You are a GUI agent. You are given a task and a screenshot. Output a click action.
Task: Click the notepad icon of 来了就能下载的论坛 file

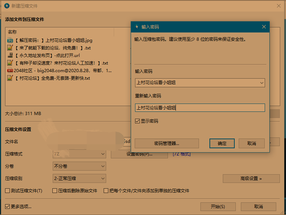tap(10, 48)
